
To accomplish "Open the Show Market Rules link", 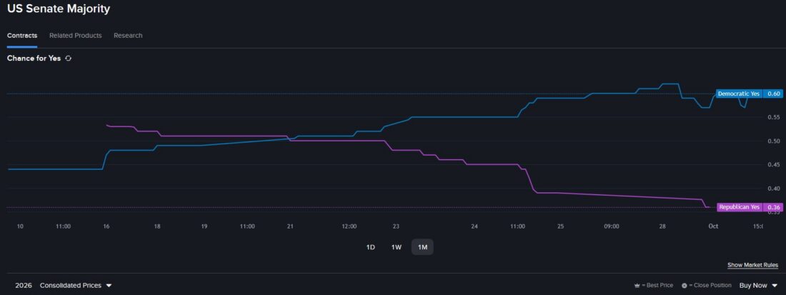I will pos(752,265).
